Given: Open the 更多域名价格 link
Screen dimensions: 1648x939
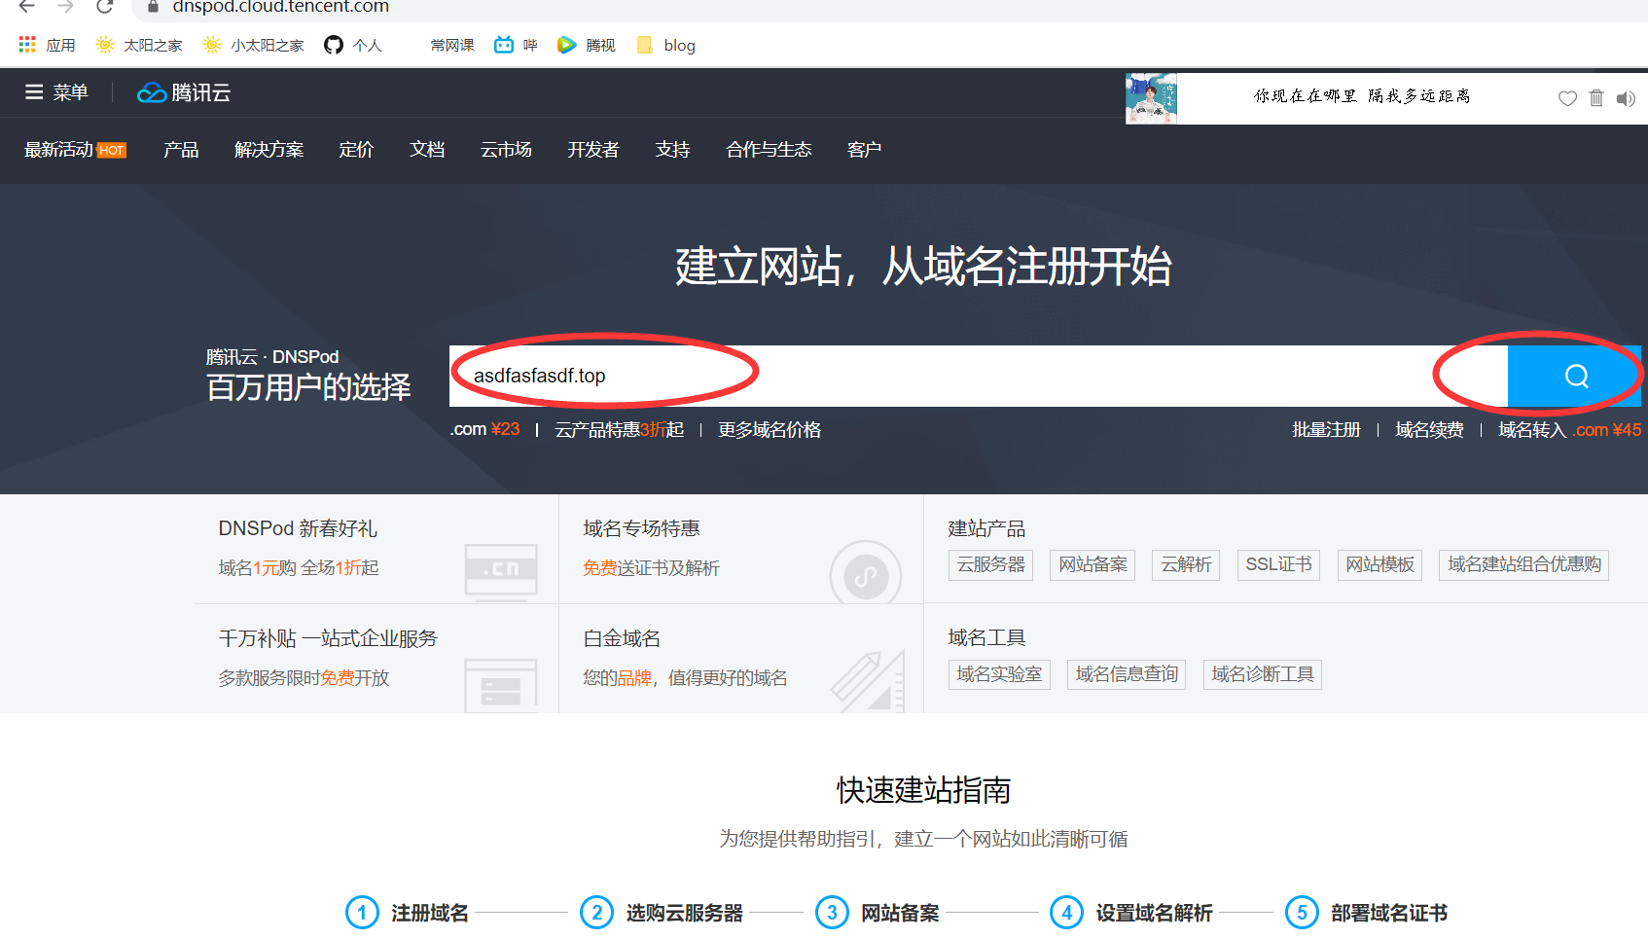Looking at the screenshot, I should point(770,429).
